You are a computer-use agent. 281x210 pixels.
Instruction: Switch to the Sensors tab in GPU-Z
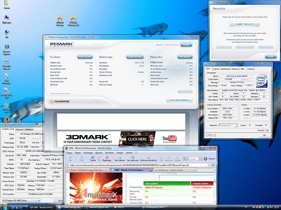point(20,129)
